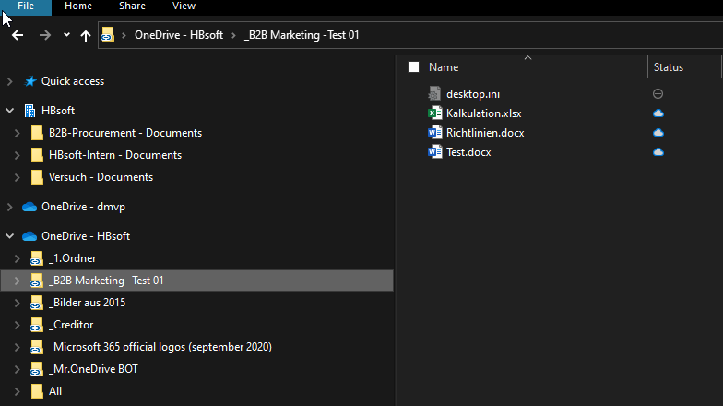Expand the _Creditor folder node
This screenshot has height=406, width=723.
[18, 325]
